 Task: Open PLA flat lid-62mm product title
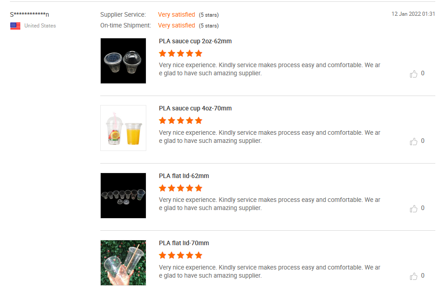[x=184, y=176]
